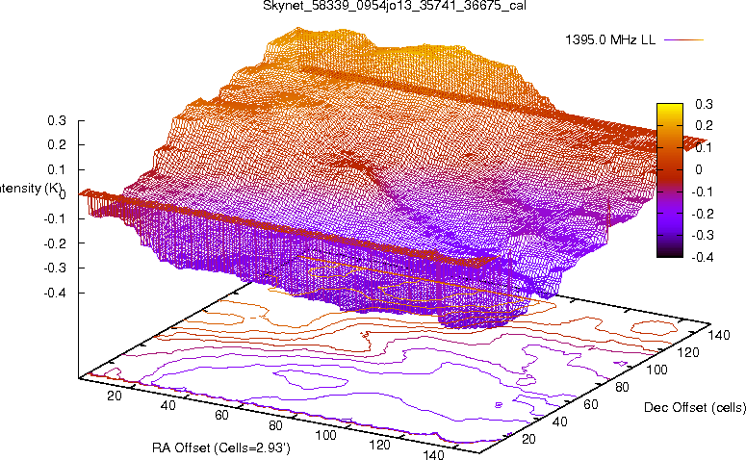
Task: Click the -0.4 label on the color bar
Action: pos(702,257)
